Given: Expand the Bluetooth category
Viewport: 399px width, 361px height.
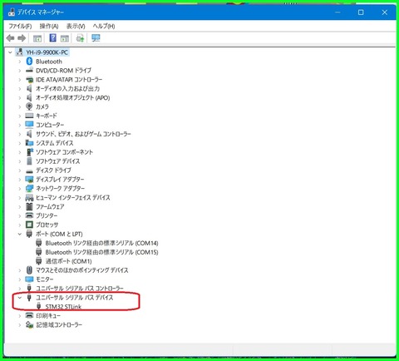Looking at the screenshot, I should click(x=20, y=62).
